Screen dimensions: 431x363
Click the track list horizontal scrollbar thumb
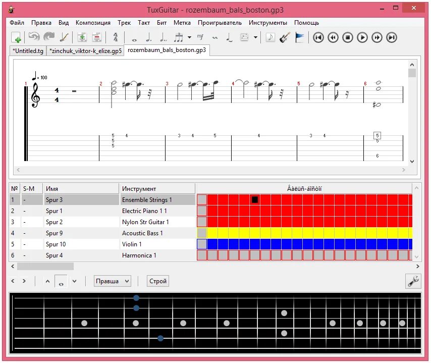click(x=45, y=266)
